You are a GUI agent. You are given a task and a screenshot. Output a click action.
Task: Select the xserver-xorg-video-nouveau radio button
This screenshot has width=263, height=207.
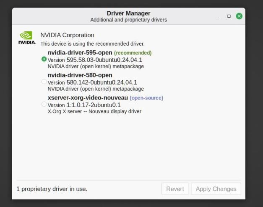(x=44, y=104)
